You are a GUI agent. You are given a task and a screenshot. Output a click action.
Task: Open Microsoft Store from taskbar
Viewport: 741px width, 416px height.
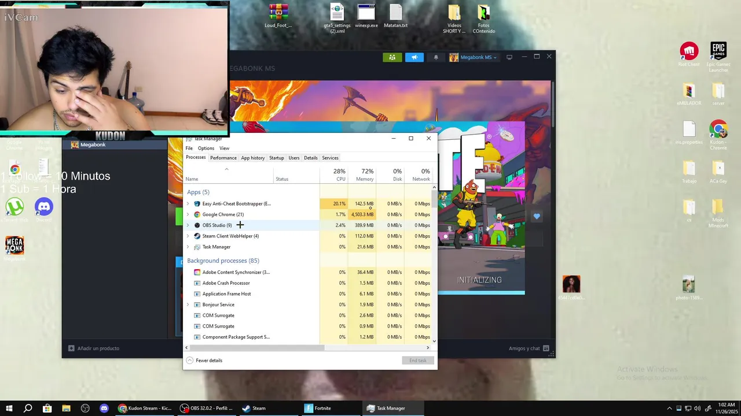47,408
